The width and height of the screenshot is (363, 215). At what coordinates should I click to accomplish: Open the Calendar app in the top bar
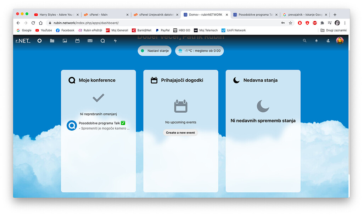tap(77, 41)
